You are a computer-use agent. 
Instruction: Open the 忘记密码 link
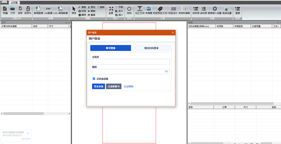click(129, 86)
